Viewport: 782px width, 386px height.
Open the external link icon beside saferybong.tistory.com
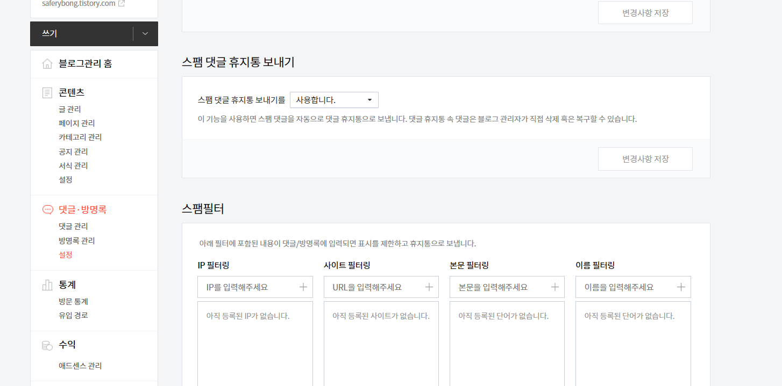(122, 3)
